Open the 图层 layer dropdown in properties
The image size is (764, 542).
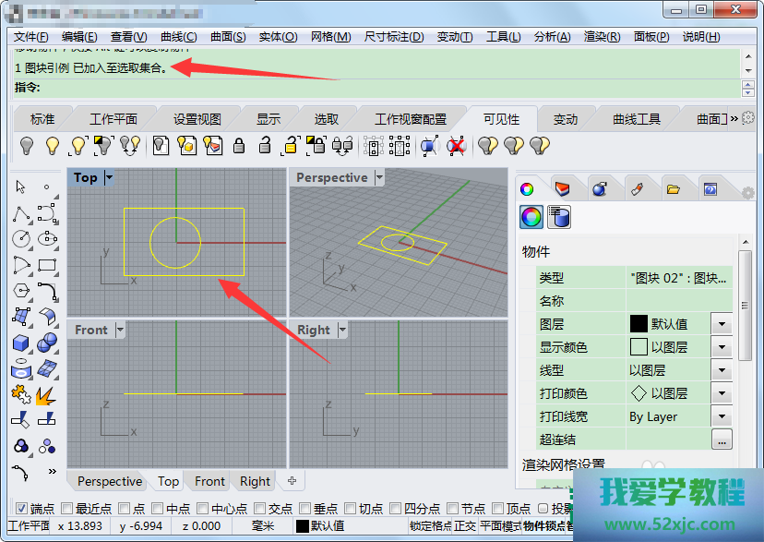pyautogui.click(x=721, y=324)
